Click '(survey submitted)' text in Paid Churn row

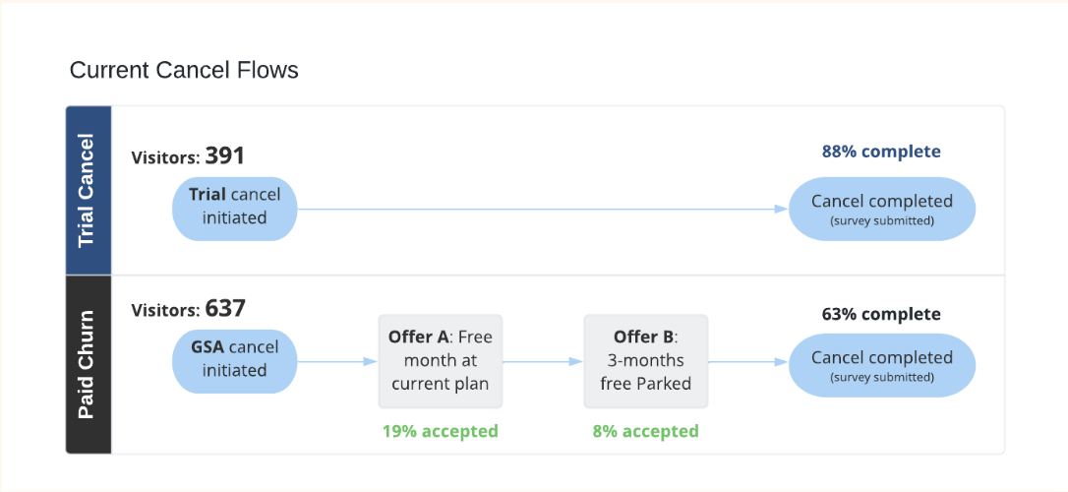click(x=881, y=378)
